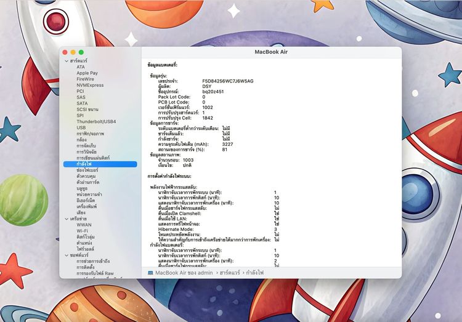
Task: Select การติดตั้ง (Installations) in the sidebar
Action: [86, 267]
